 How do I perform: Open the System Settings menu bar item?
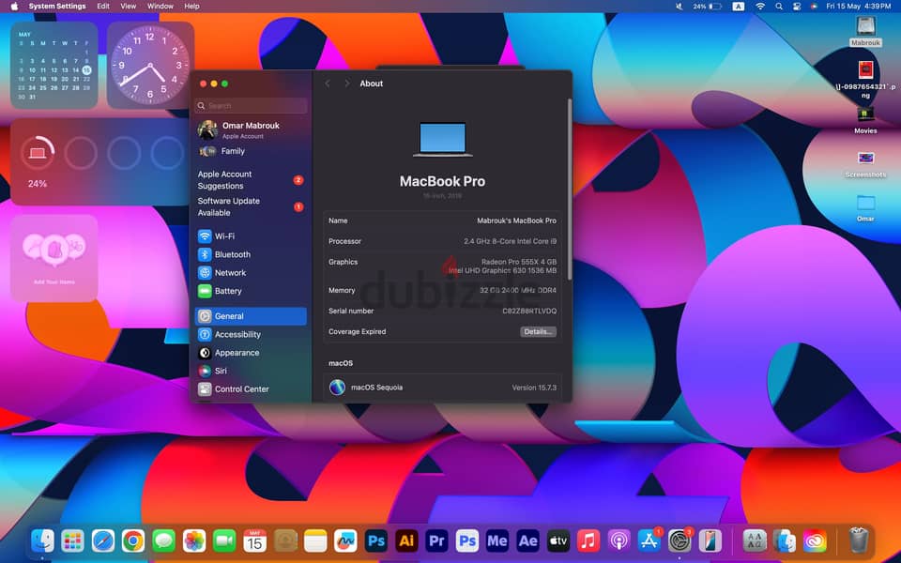click(x=57, y=7)
